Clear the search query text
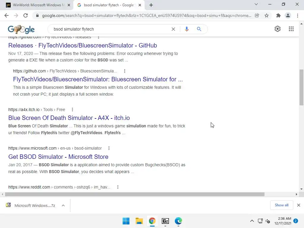This screenshot has height=228, width=304. click(173, 29)
